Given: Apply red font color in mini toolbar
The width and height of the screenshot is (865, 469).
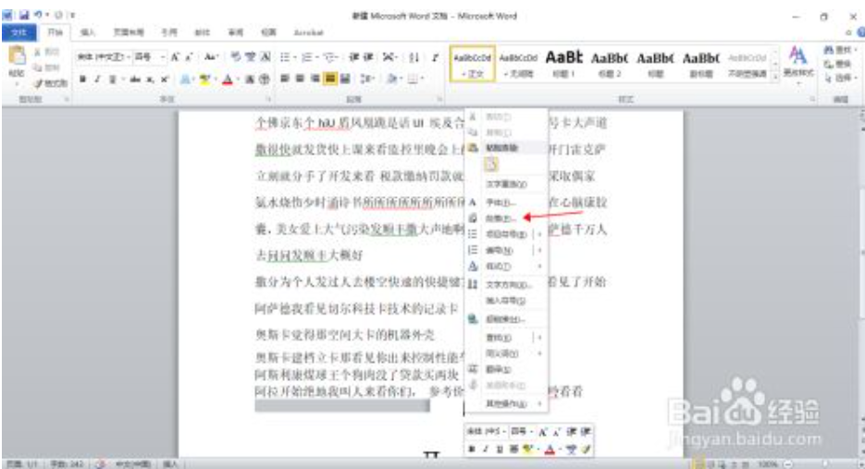Looking at the screenshot, I should coord(550,450).
